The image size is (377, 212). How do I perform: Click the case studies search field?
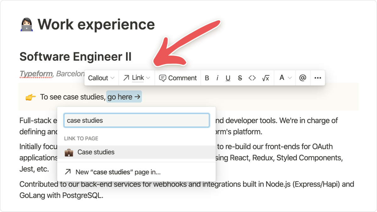pos(136,120)
